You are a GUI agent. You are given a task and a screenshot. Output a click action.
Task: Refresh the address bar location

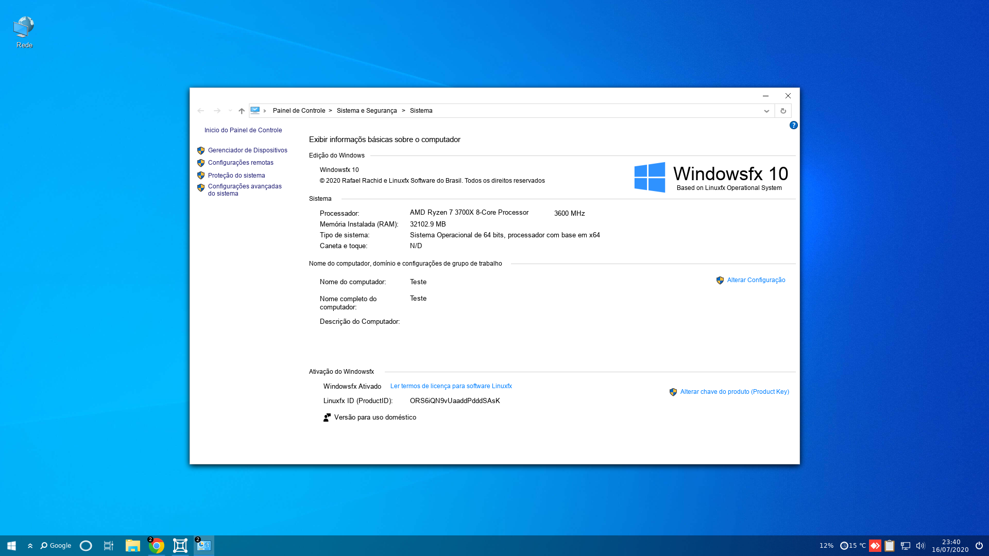[x=783, y=111]
